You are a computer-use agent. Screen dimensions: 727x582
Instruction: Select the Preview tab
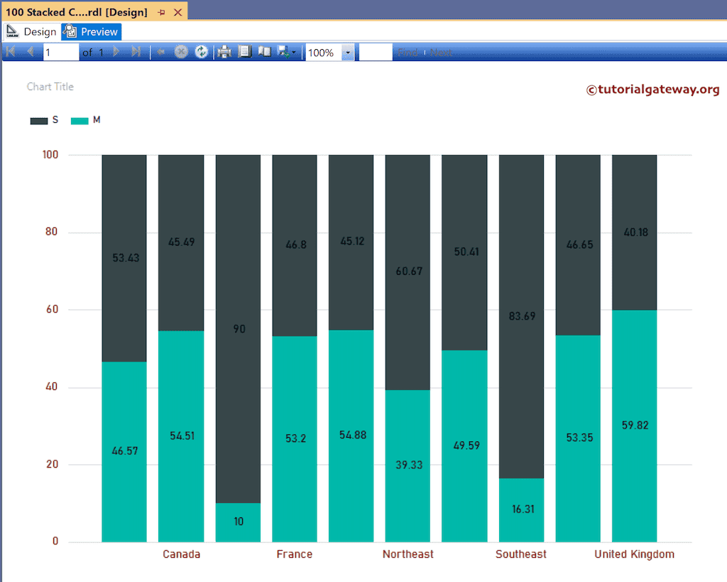(91, 31)
